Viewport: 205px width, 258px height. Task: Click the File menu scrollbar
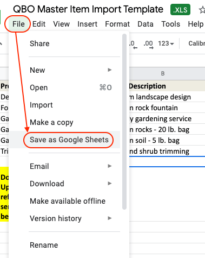click(x=124, y=122)
